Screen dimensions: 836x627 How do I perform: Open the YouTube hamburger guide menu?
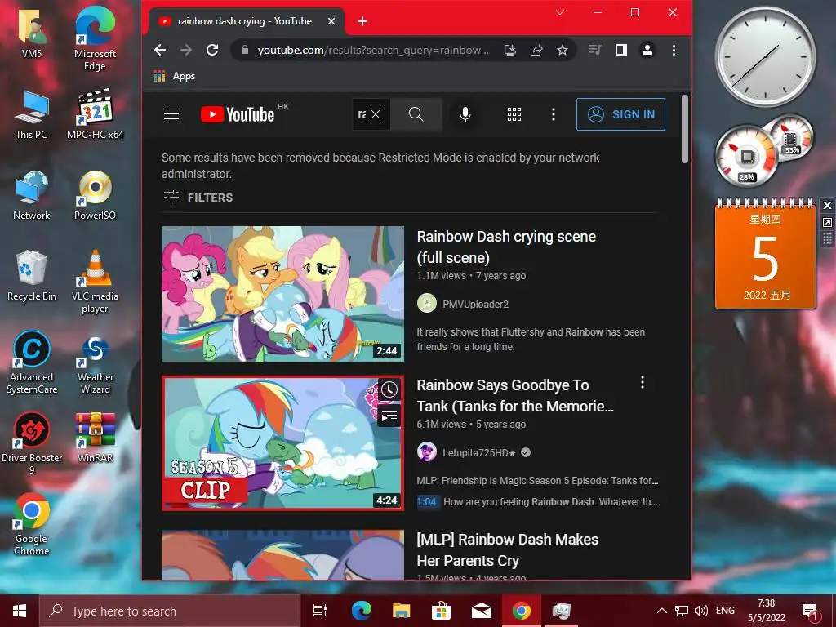[x=171, y=114]
